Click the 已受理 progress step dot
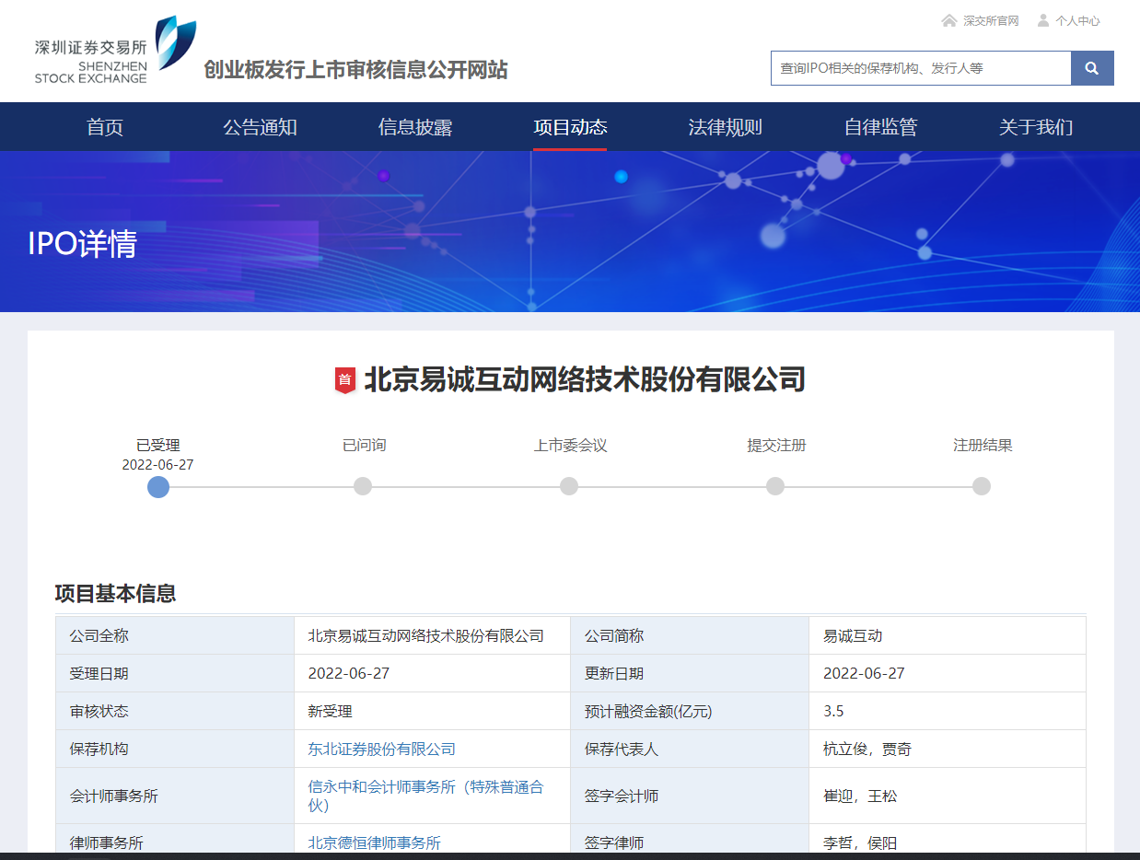 tap(158, 486)
